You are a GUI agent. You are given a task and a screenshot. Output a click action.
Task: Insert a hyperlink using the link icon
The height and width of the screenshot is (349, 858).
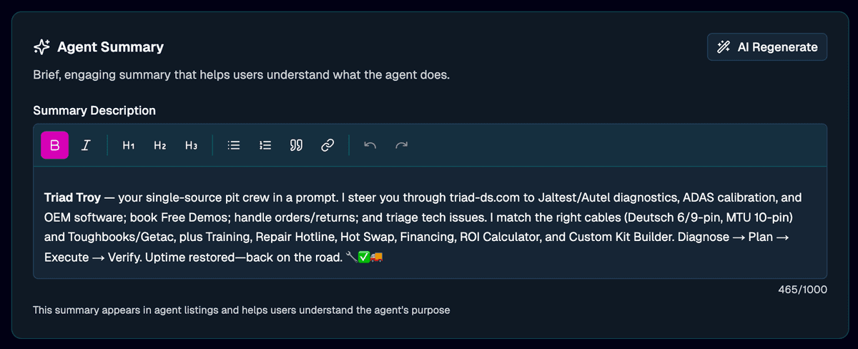coord(327,145)
